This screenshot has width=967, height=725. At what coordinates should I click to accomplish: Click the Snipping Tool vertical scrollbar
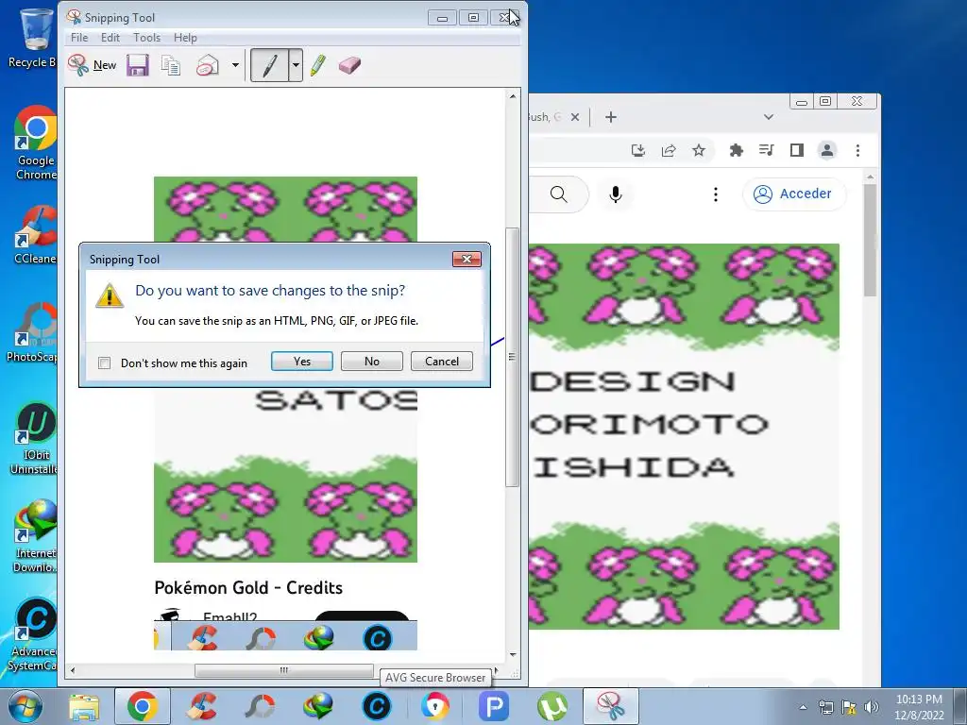click(x=512, y=357)
